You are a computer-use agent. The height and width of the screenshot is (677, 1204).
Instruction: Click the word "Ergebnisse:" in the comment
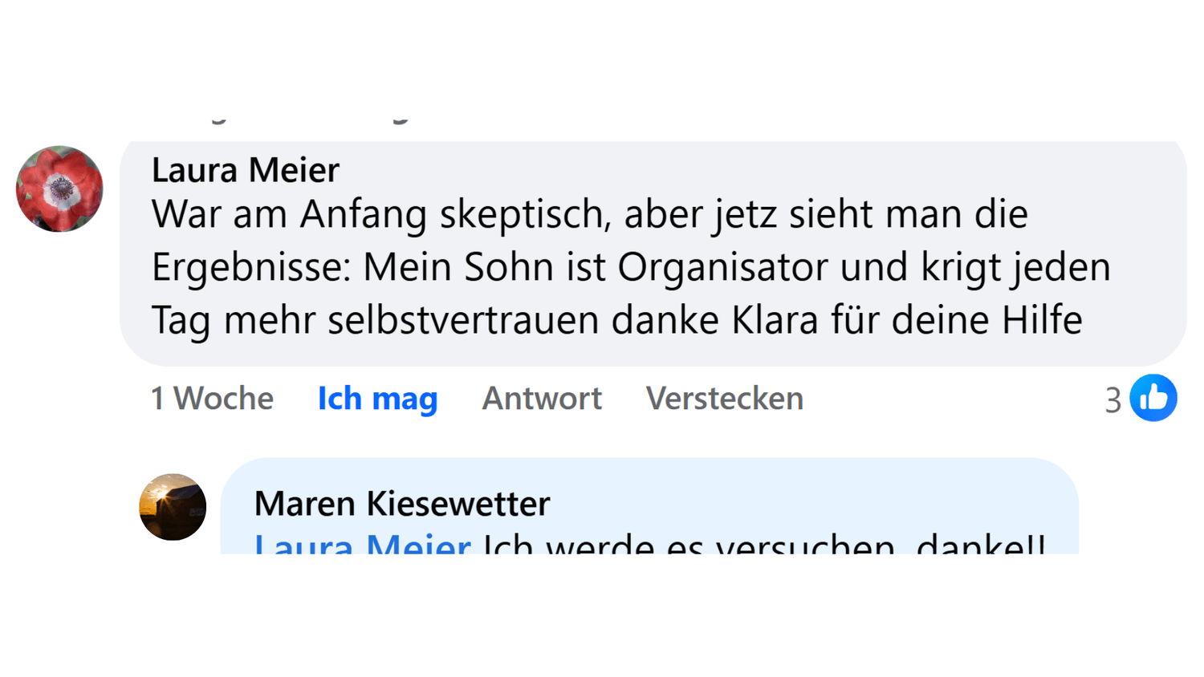coord(251,267)
